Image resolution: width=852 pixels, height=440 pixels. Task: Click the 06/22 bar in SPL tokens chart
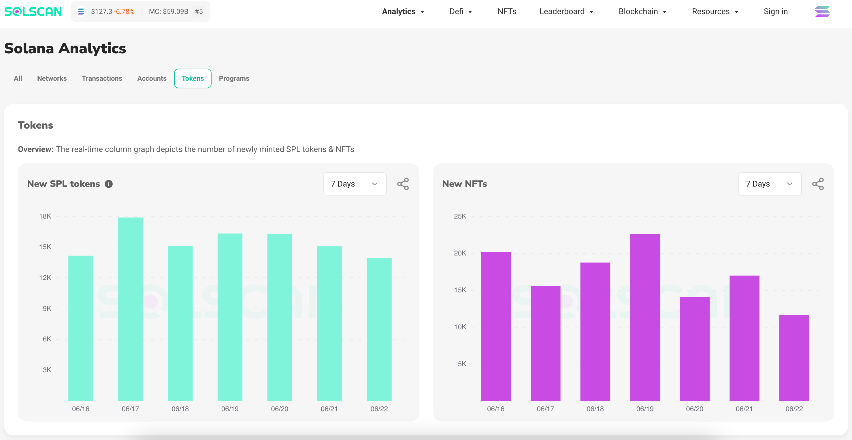click(x=379, y=330)
